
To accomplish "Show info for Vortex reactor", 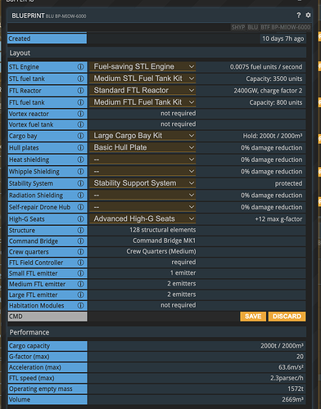I will 80,114.
